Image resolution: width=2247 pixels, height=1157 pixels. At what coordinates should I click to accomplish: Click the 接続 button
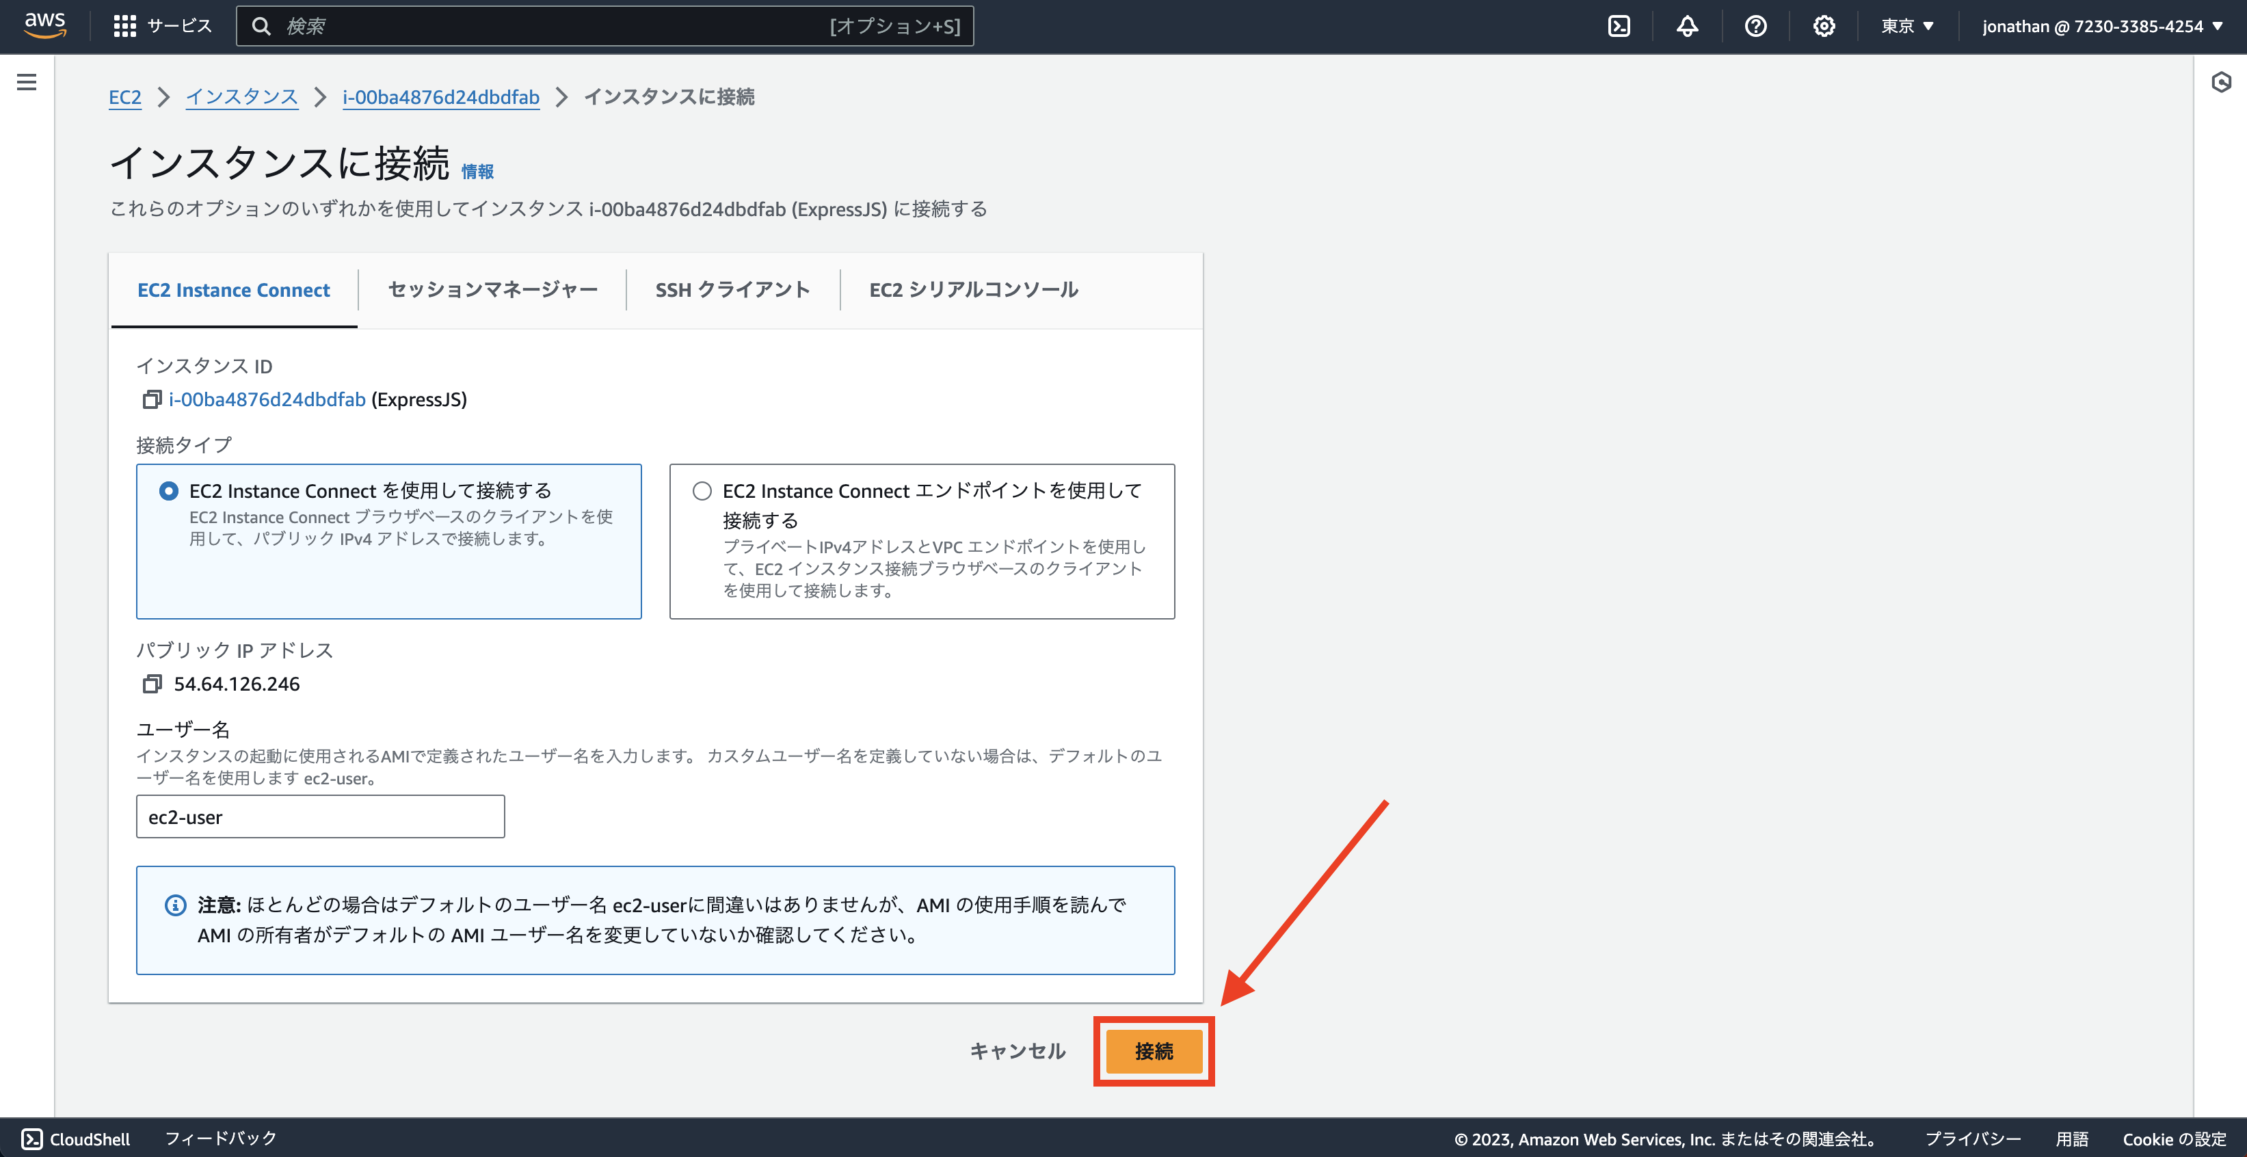(1153, 1050)
